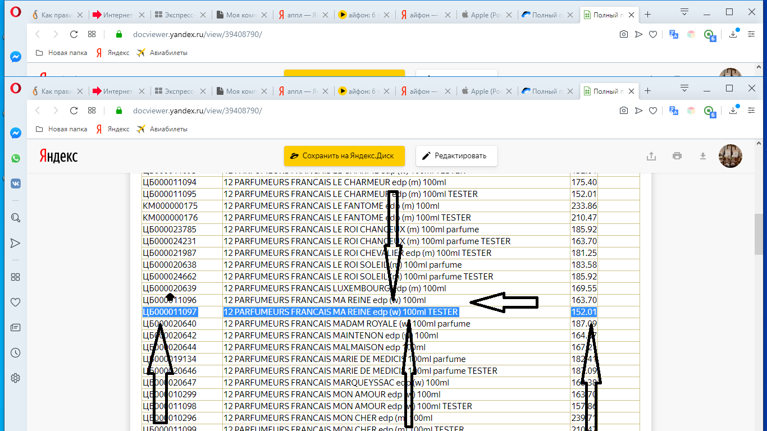
Task: Open the My Flow arrow icon in sidebar
Action: 16,243
